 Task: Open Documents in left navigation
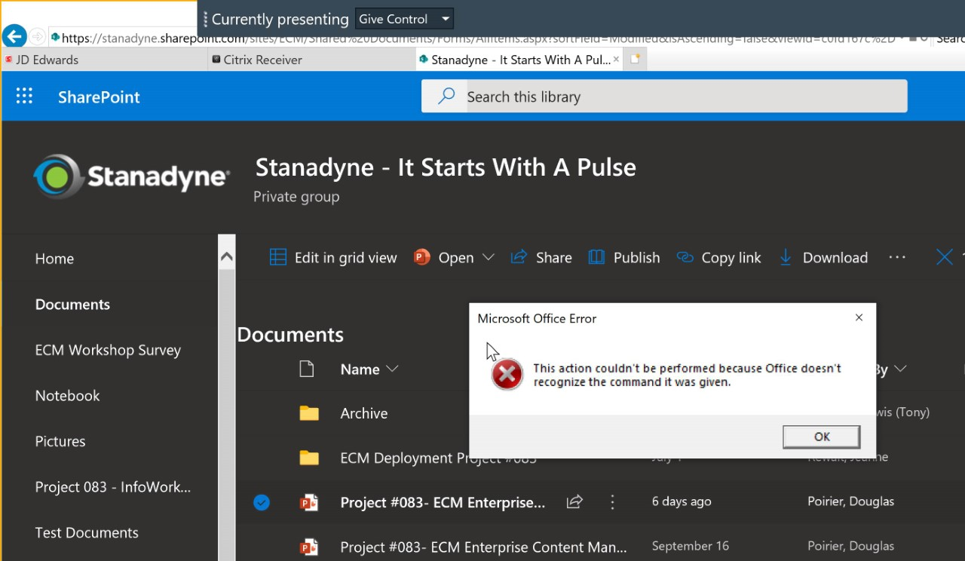click(72, 305)
